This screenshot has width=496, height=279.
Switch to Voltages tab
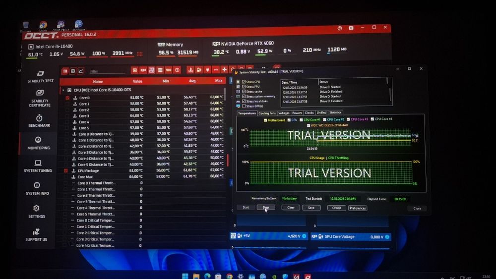click(284, 113)
